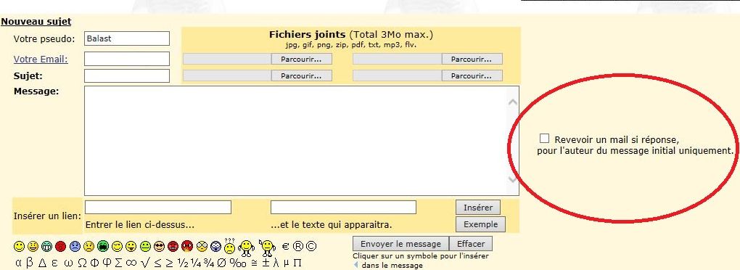Click 'Envoyer le message' button
Viewport: 740px width, 270px height.
tap(400, 244)
